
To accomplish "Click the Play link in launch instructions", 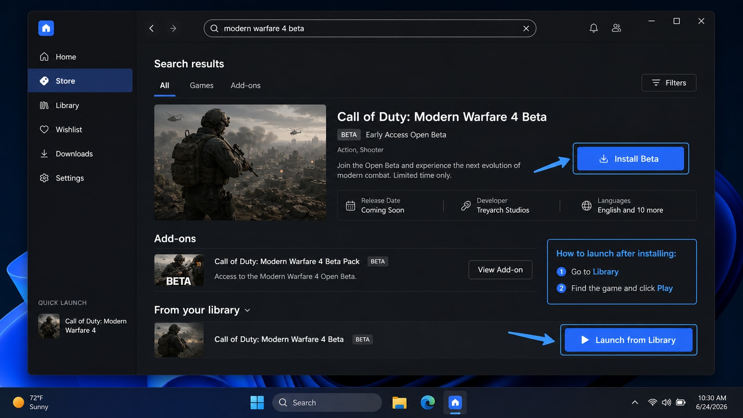I will point(665,288).
